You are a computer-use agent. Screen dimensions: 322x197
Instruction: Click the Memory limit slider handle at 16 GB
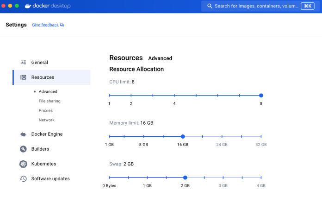pos(183,137)
